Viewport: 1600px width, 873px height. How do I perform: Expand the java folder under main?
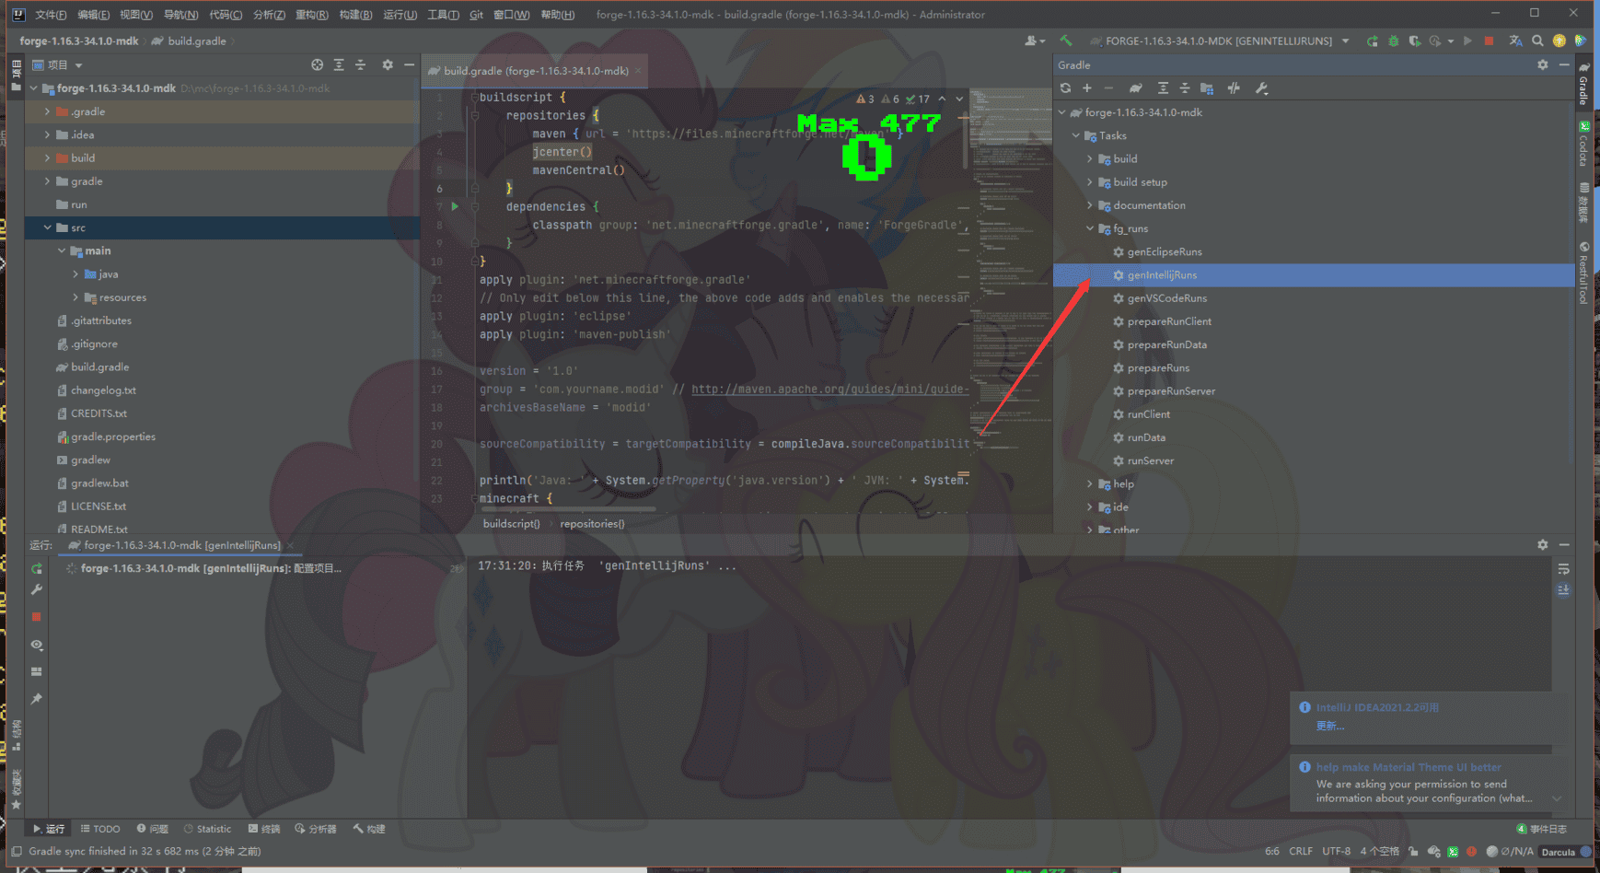tap(75, 274)
